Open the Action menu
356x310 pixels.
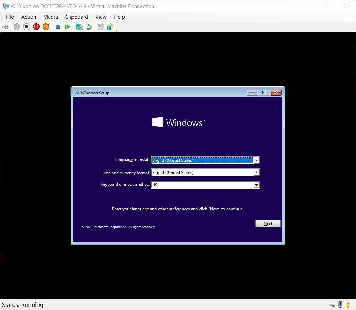tap(28, 17)
